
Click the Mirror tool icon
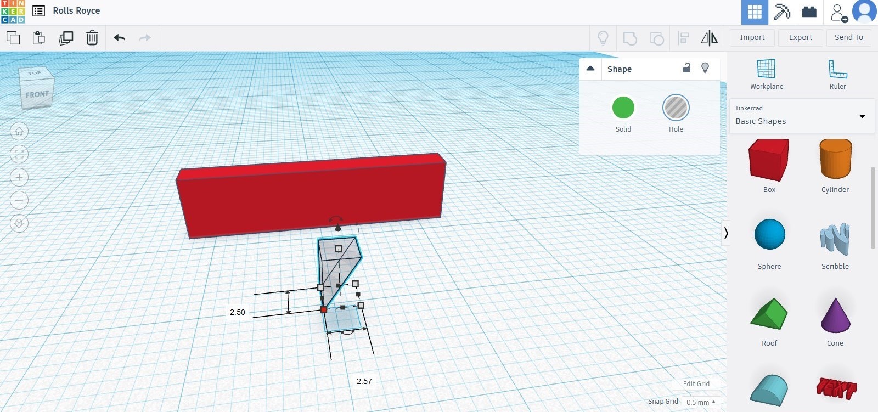(x=710, y=38)
